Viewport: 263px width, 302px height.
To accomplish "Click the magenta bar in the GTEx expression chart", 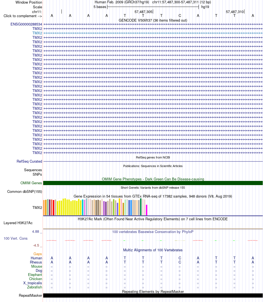I will [147, 210].
